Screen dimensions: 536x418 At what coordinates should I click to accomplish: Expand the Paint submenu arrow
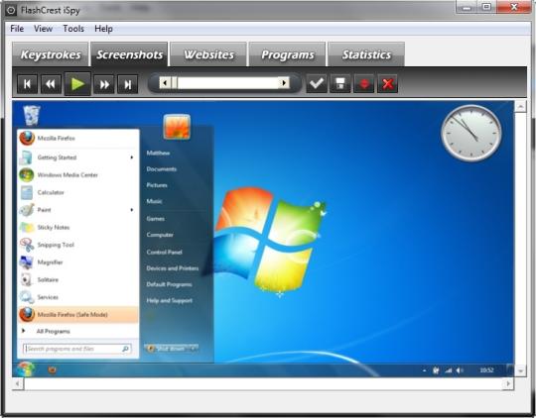[x=132, y=210]
